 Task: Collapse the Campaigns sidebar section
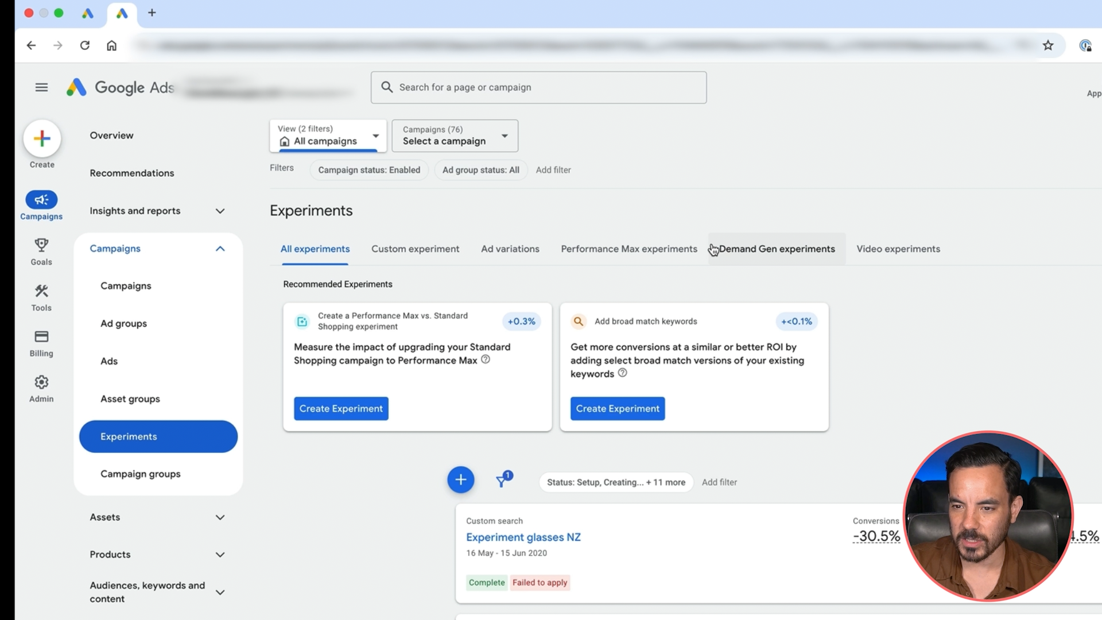220,249
